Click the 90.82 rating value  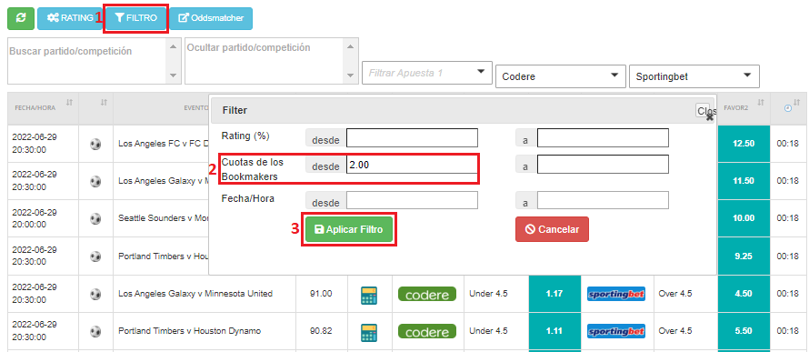tap(320, 331)
